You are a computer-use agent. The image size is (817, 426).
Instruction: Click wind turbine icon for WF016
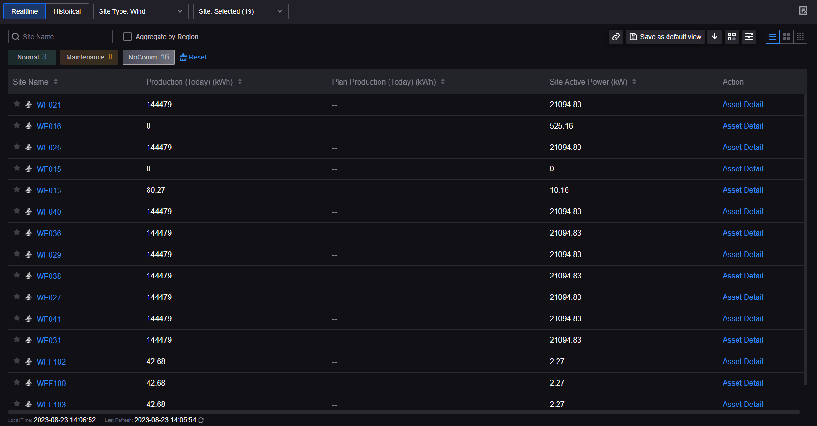[x=29, y=126]
